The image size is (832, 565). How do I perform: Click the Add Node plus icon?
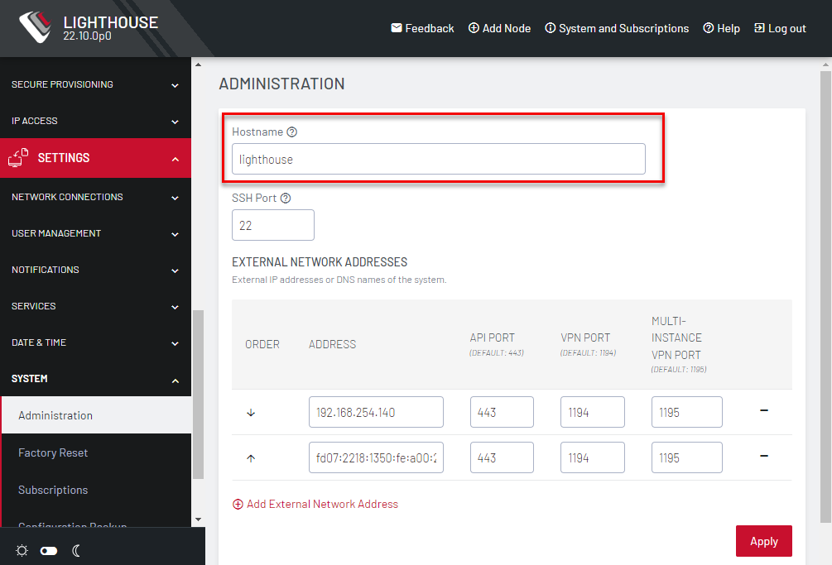click(474, 27)
